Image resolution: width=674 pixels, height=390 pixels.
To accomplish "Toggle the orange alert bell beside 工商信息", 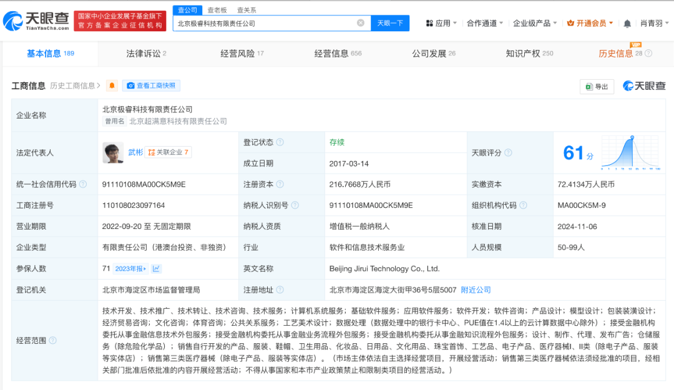I will point(112,85).
